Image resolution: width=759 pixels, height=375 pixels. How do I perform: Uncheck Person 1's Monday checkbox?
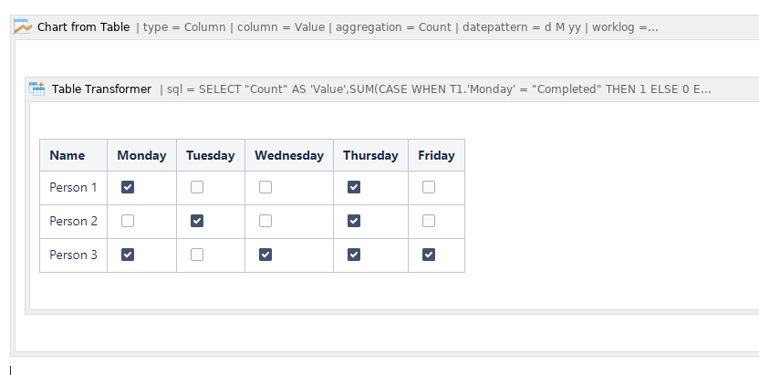(x=128, y=187)
